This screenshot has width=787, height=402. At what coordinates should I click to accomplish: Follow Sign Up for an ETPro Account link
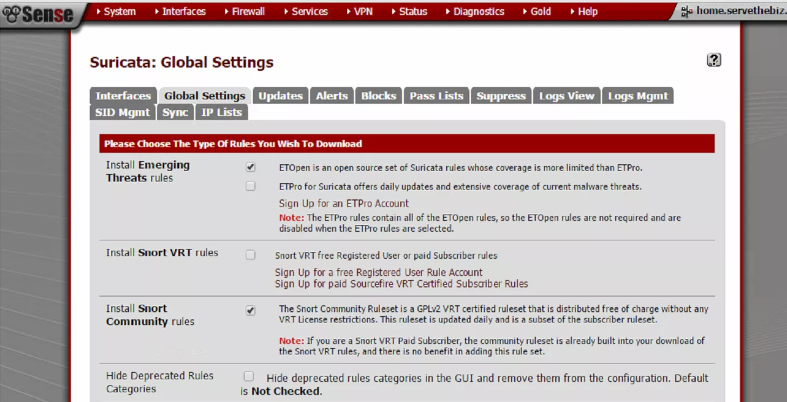[x=344, y=203]
